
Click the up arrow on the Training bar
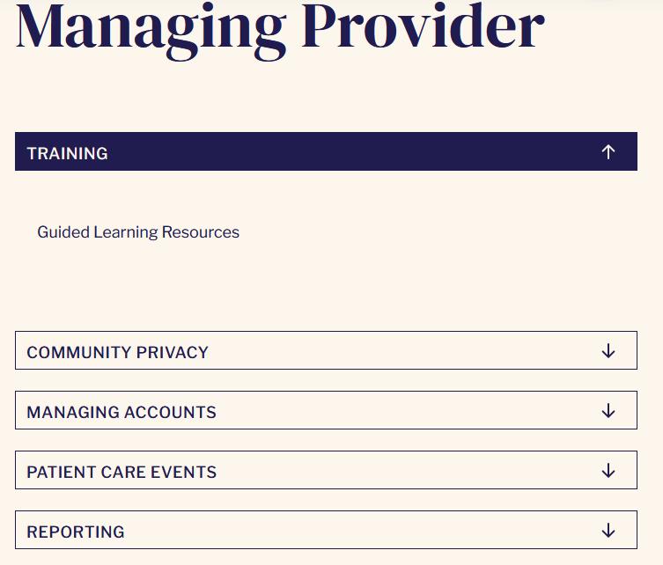[608, 151]
